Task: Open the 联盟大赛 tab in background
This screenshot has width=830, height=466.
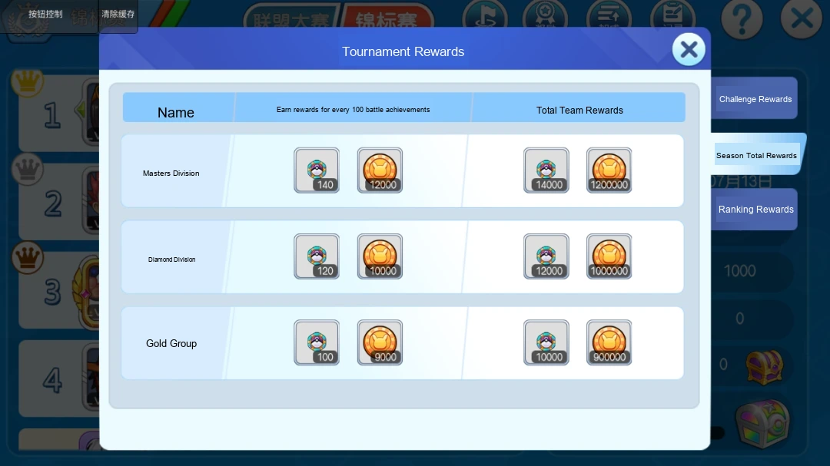Action: coord(291,17)
